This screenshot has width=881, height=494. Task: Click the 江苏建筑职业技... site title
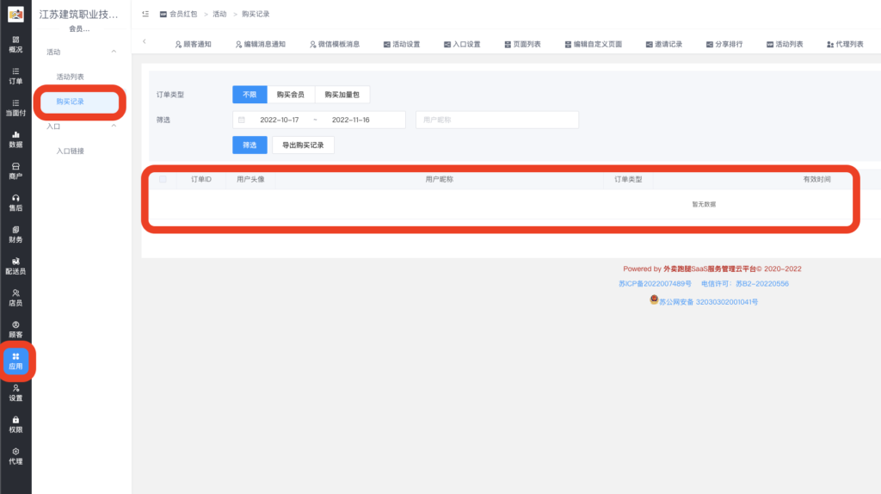(78, 15)
